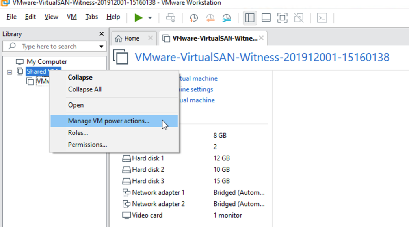409x227 pixels.
Task: Open the snapshot manager icon
Action: click(x=227, y=17)
